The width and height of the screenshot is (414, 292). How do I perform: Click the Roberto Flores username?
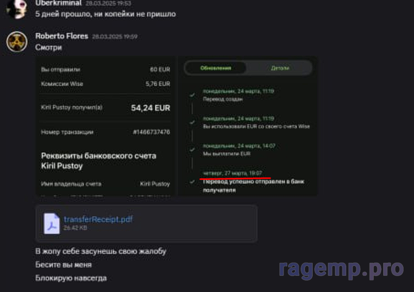[62, 36]
